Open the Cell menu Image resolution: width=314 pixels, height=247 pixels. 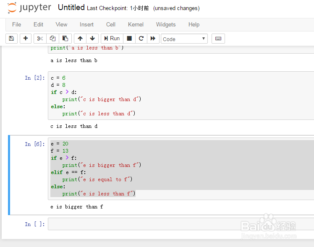pyautogui.click(x=111, y=24)
